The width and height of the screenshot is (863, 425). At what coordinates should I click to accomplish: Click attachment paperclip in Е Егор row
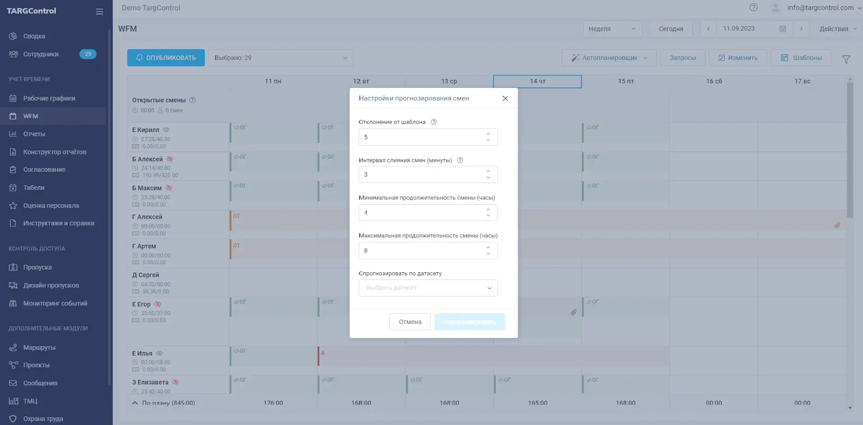(574, 312)
